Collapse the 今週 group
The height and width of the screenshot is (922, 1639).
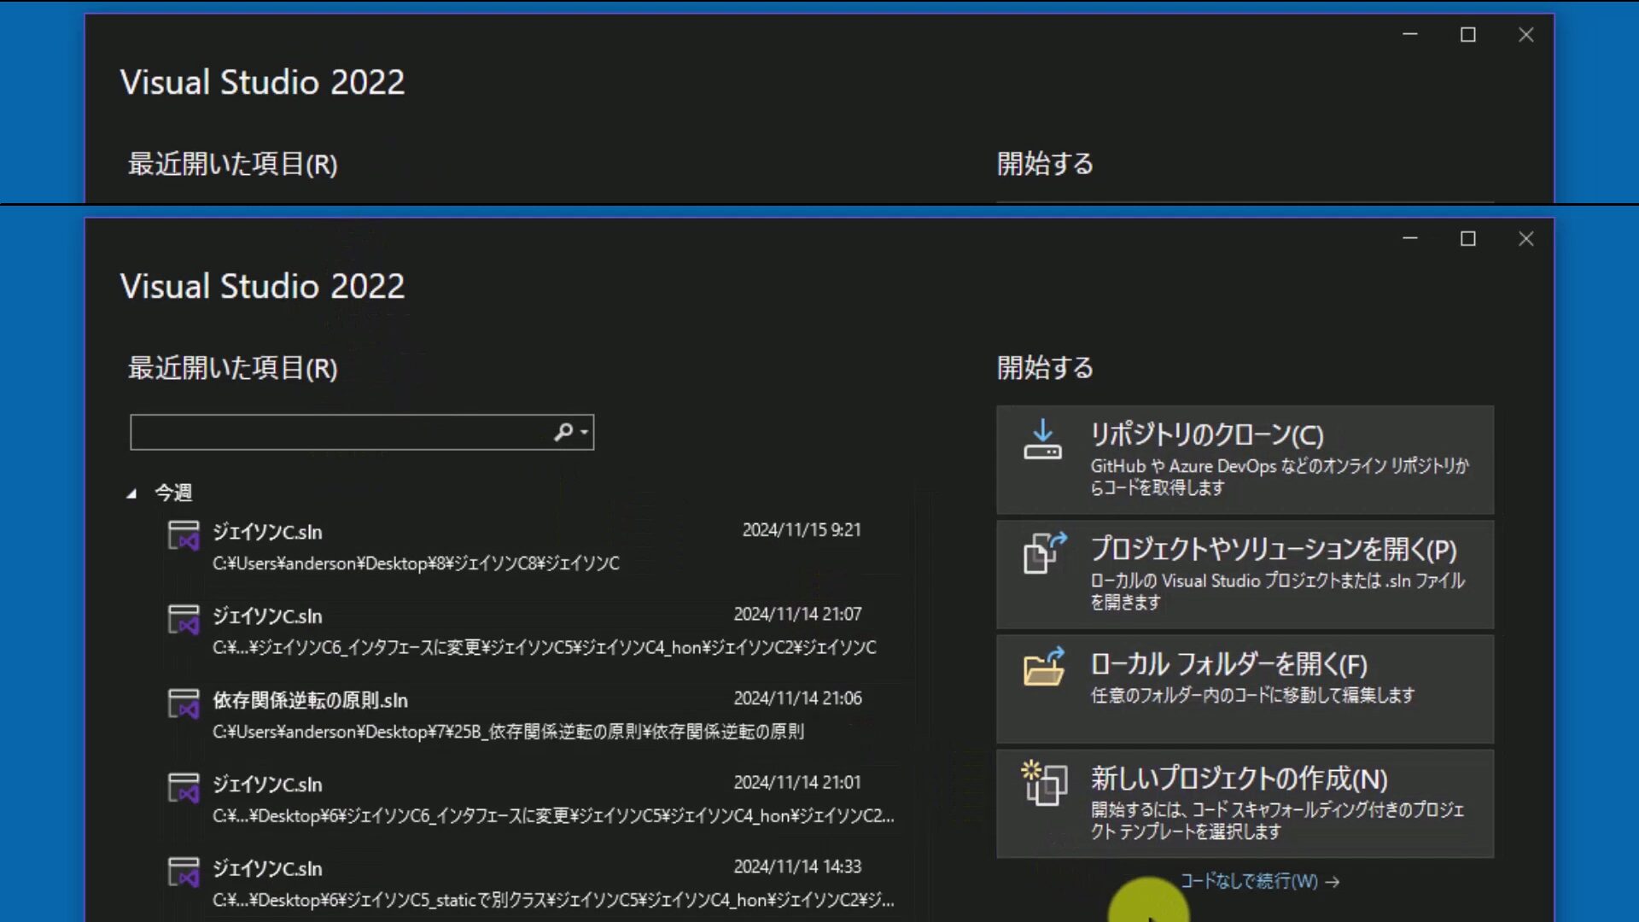click(x=131, y=493)
